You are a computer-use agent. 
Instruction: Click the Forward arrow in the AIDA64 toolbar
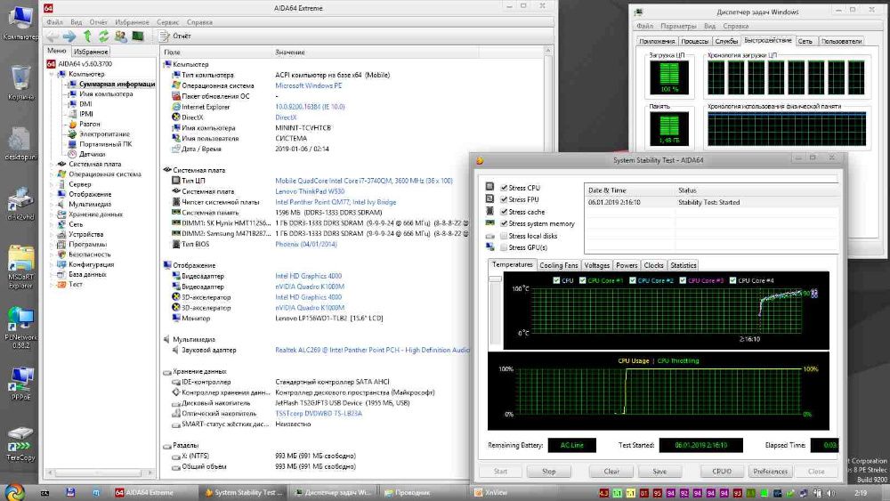69,36
